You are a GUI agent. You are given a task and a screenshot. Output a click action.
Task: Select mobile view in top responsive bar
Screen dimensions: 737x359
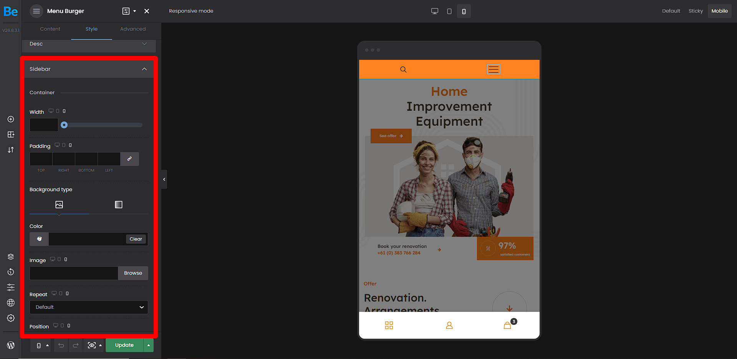coord(464,11)
